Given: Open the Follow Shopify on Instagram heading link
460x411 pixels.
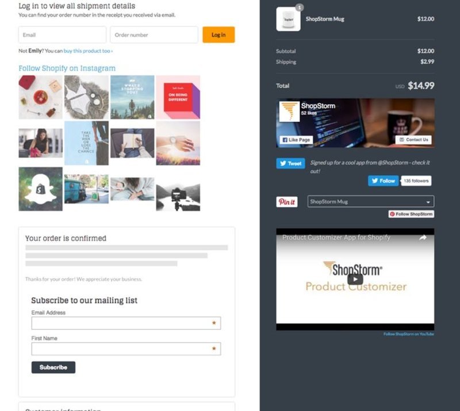Looking at the screenshot, I should click(67, 68).
